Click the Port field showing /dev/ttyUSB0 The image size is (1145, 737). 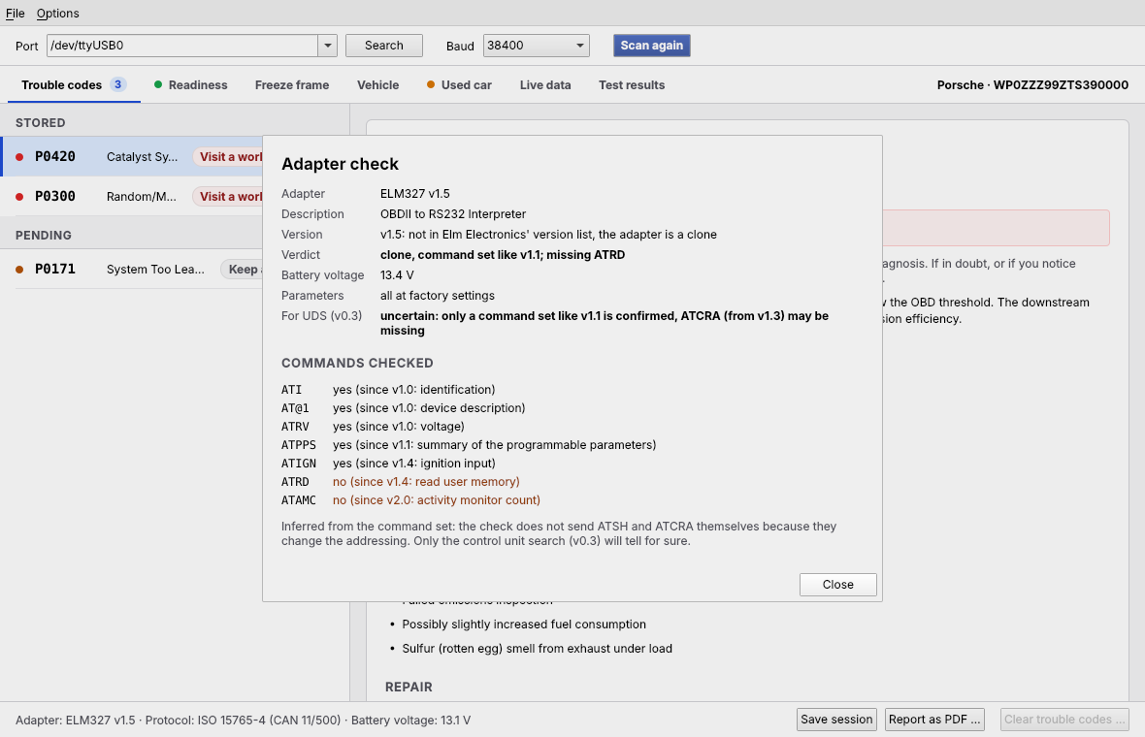182,46
